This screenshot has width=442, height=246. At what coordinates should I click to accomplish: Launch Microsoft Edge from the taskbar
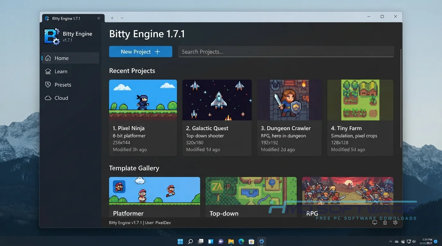(x=241, y=241)
